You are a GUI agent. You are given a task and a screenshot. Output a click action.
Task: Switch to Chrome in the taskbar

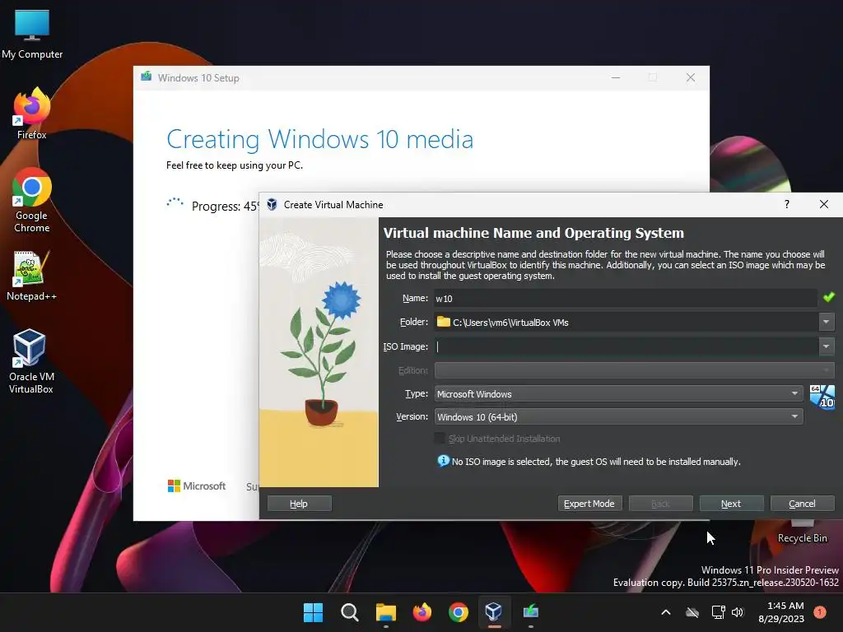(x=458, y=612)
